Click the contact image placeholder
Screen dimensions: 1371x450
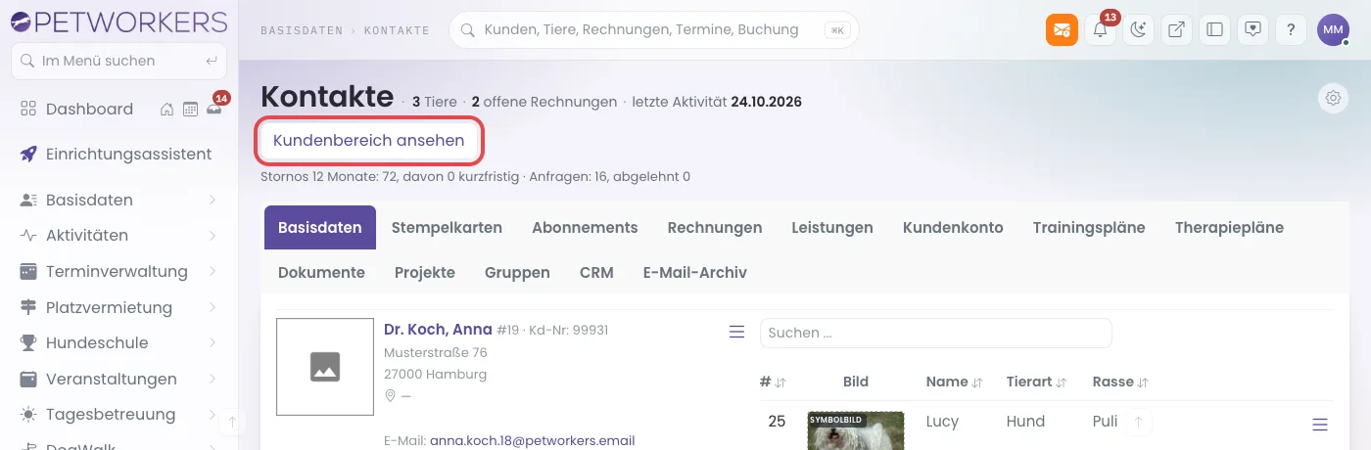coord(324,367)
